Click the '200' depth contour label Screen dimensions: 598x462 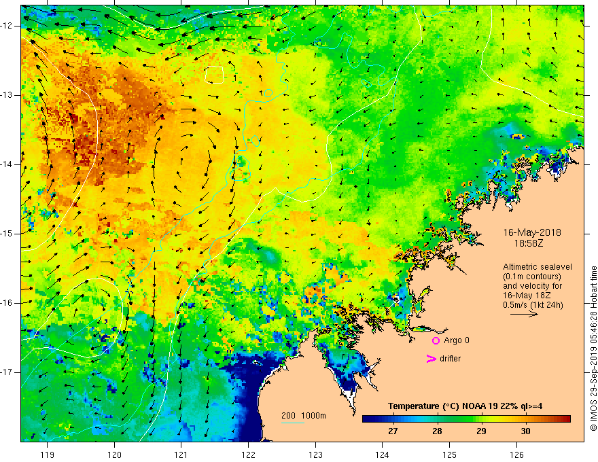(x=288, y=416)
